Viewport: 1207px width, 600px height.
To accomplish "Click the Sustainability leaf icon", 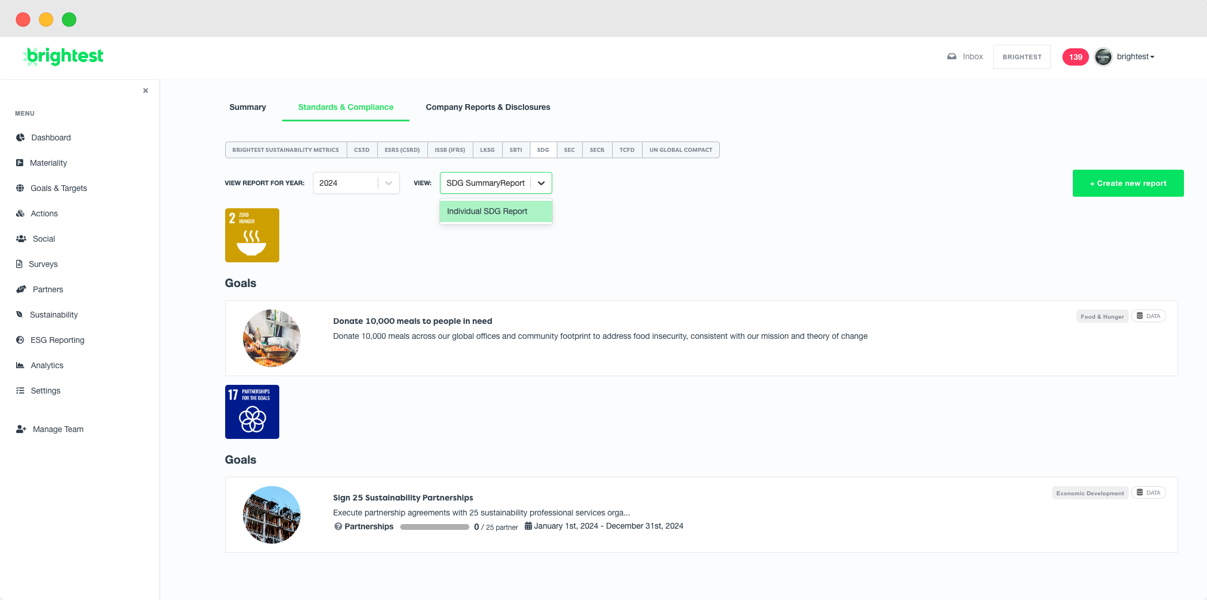I will pyautogui.click(x=20, y=315).
